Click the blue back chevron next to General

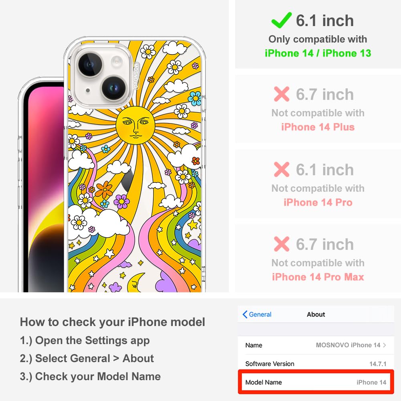click(x=245, y=314)
